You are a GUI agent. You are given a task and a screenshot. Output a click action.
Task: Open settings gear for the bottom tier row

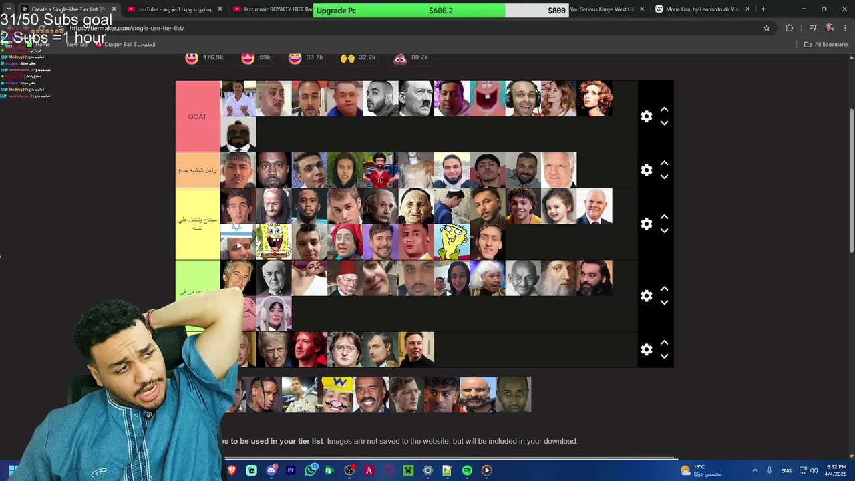646,349
